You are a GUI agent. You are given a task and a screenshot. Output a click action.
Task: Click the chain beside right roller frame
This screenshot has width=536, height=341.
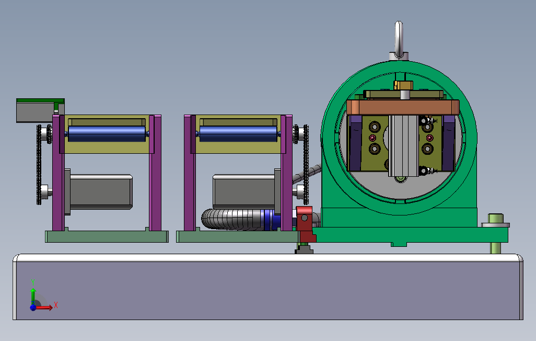pyautogui.click(x=306, y=165)
